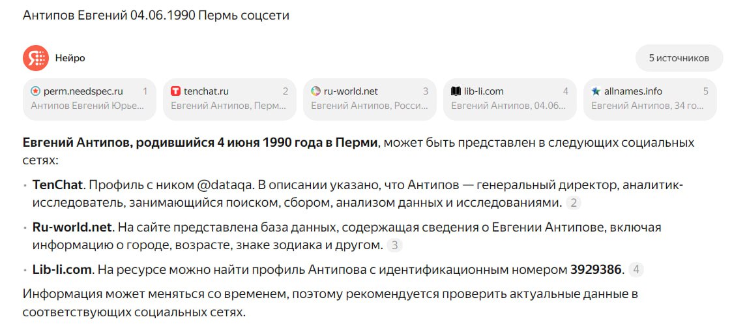
Task: Click the query text Антипов Евгений 04.06.1990
Action: click(109, 16)
